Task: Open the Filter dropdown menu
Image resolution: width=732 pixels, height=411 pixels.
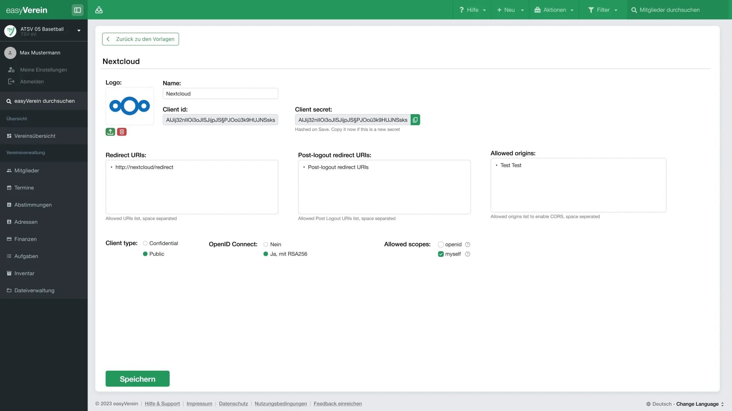Action: [603, 10]
